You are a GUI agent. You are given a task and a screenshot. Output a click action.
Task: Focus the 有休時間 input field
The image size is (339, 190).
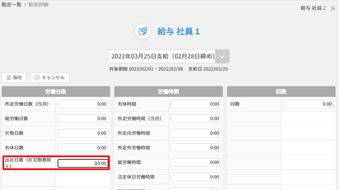point(195,104)
